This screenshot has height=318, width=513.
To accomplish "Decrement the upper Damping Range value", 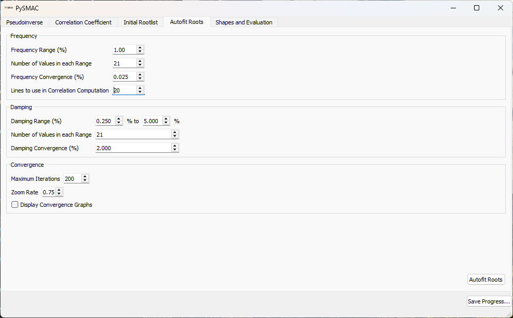I will [166, 123].
